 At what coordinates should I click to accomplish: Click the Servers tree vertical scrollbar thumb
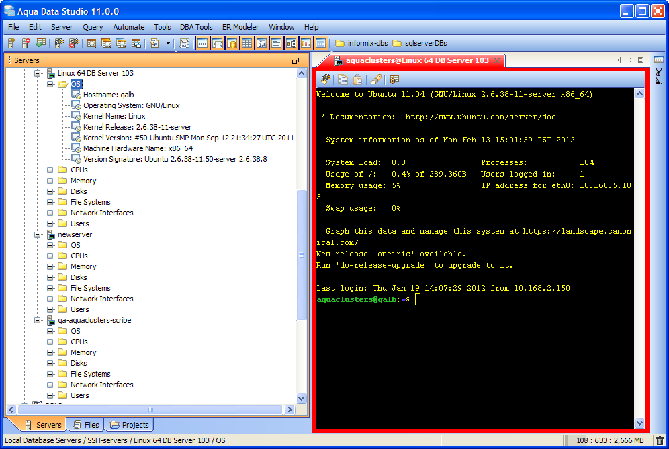click(x=301, y=255)
